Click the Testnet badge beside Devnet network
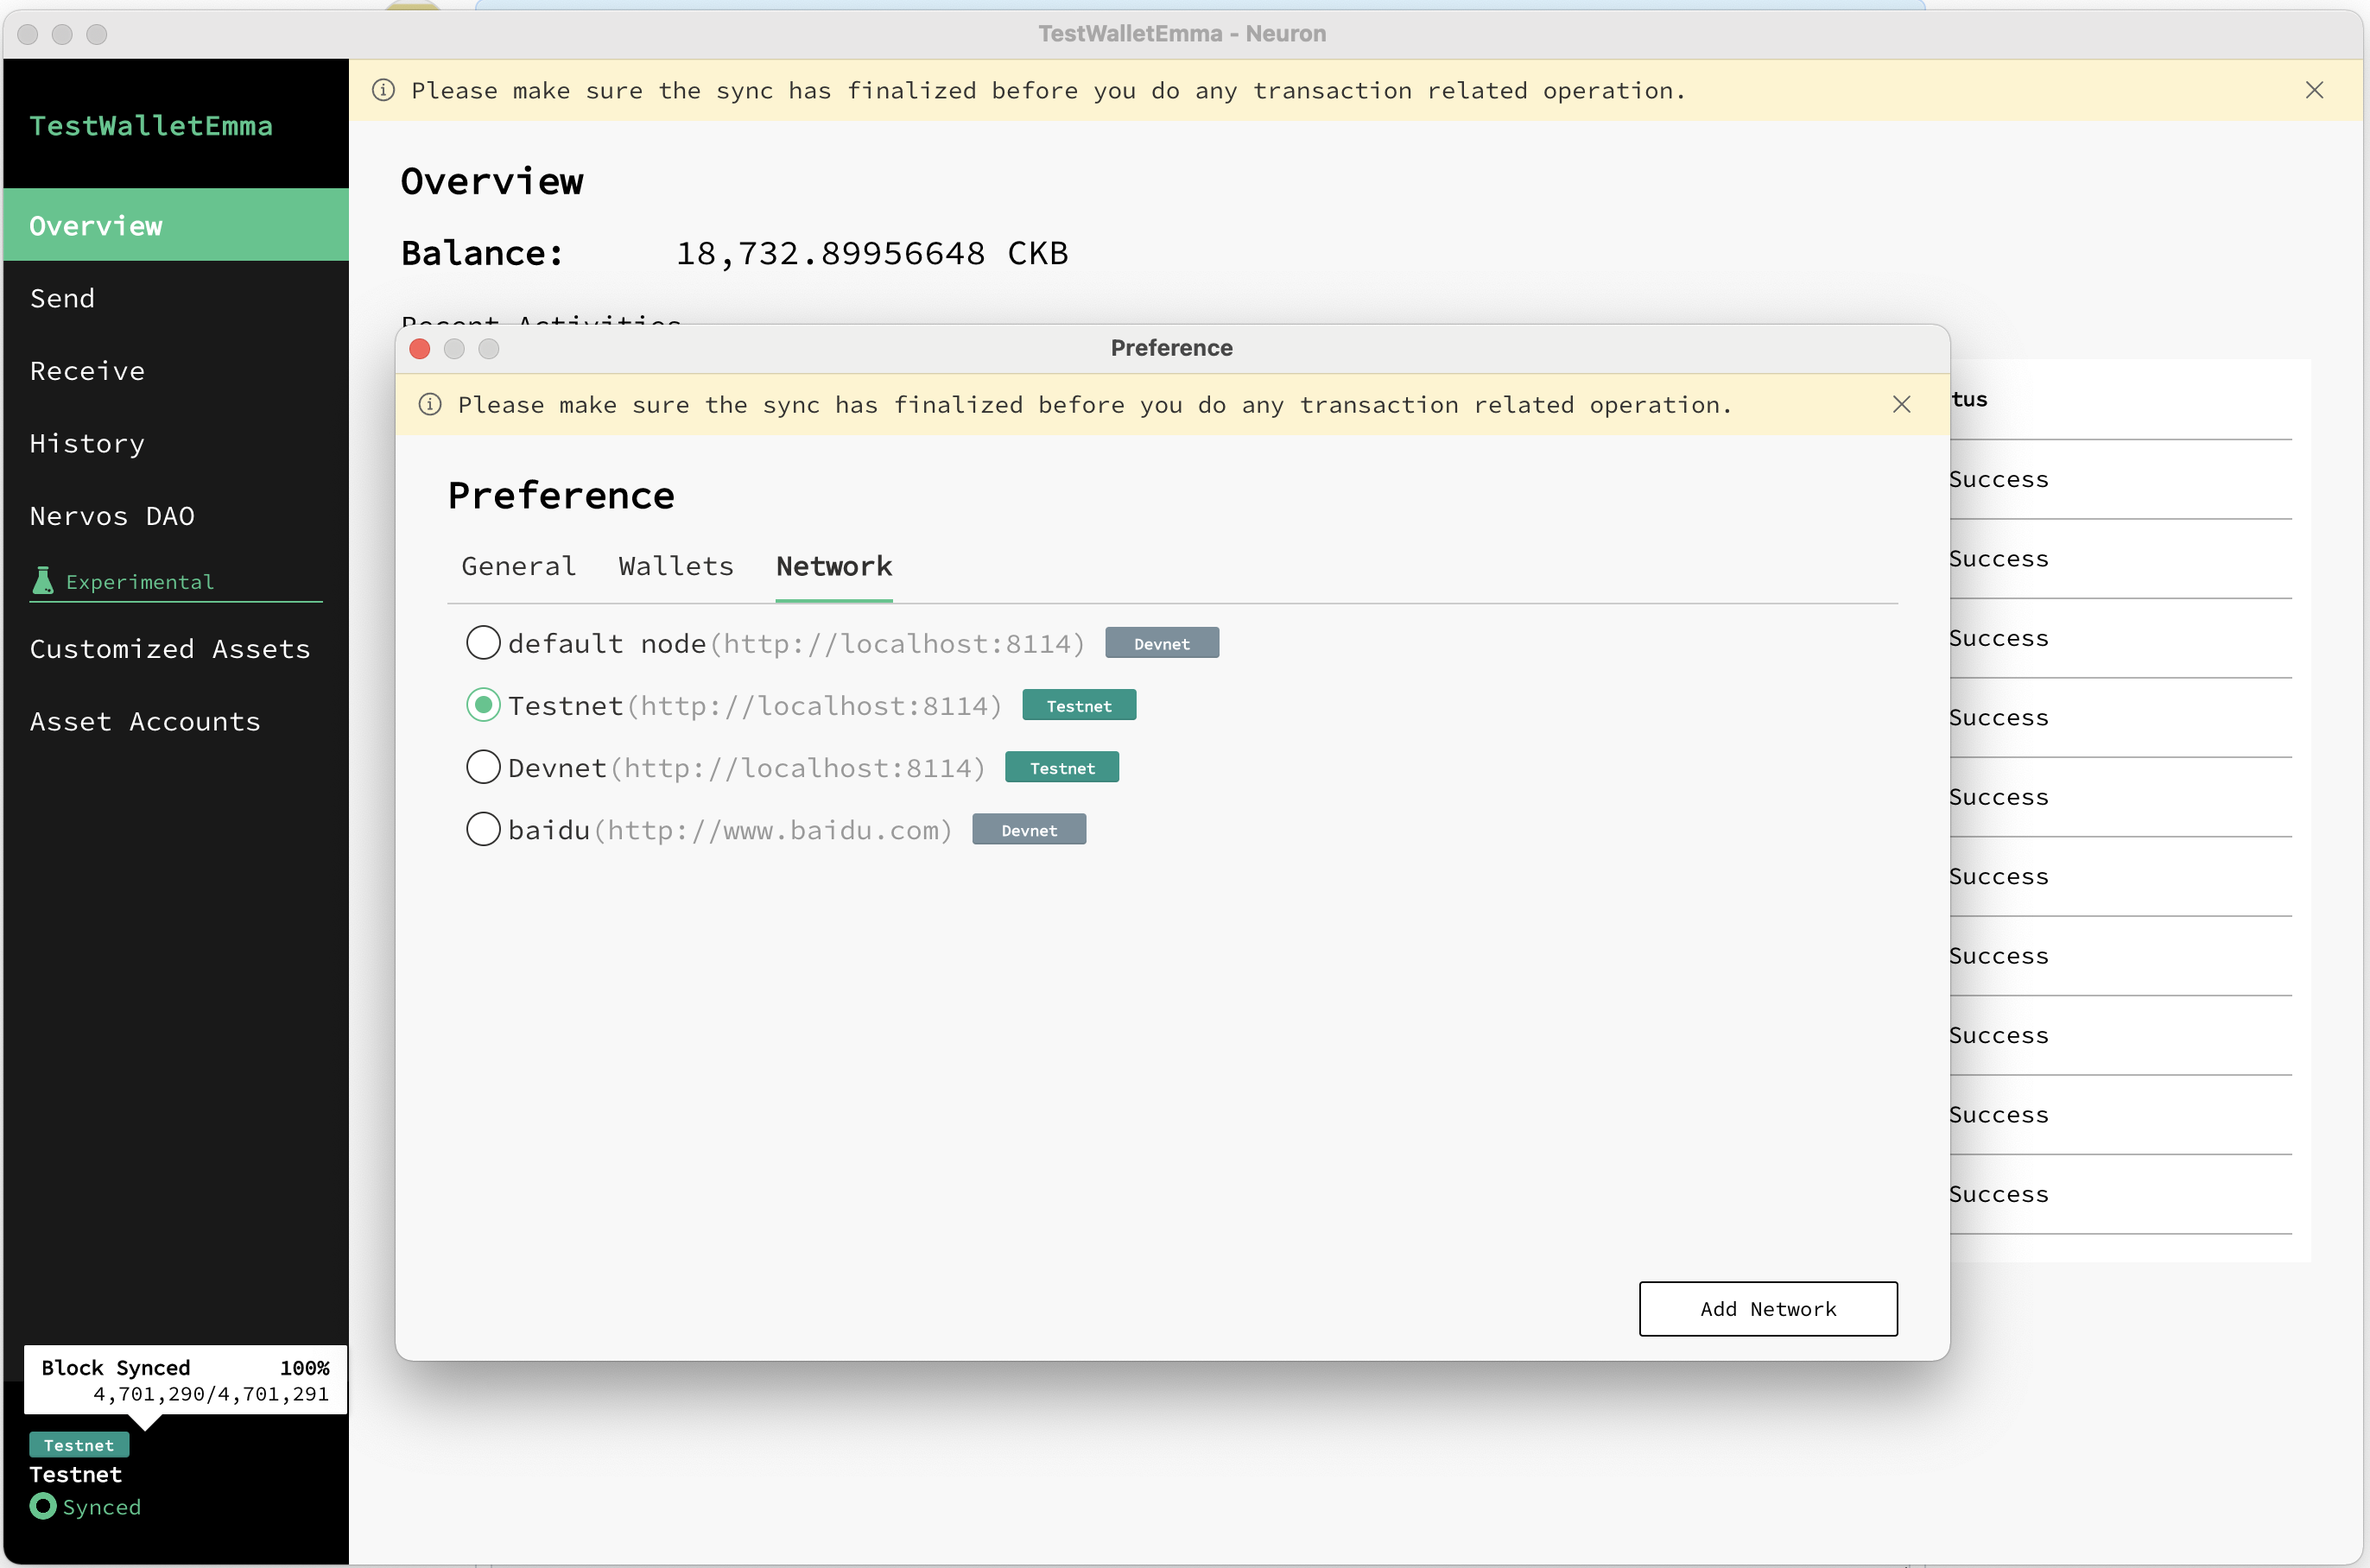The height and width of the screenshot is (1568, 2370). click(1062, 767)
